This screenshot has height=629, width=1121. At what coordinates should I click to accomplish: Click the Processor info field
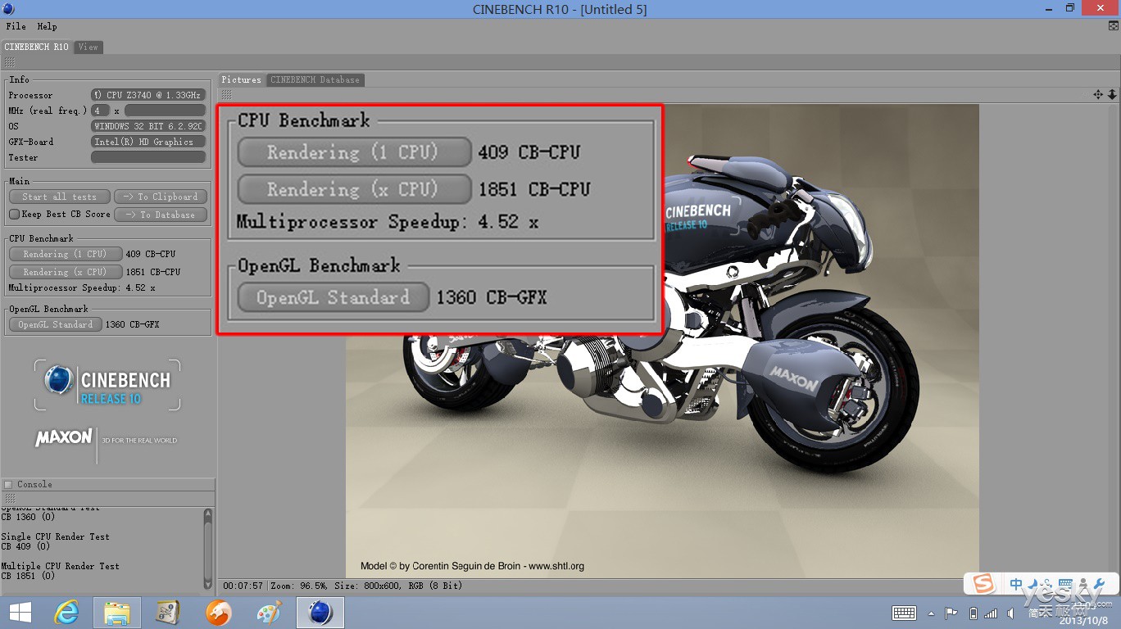[x=148, y=95]
